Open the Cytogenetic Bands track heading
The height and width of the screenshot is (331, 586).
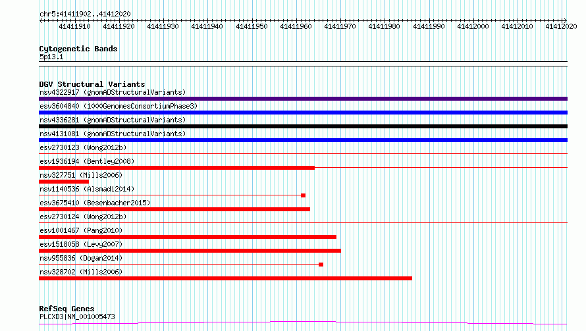78,49
